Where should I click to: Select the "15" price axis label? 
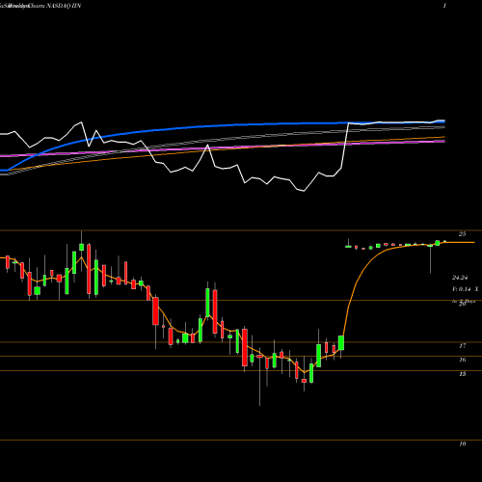(463, 374)
